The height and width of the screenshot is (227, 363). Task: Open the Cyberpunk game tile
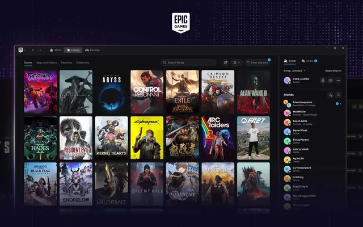click(x=147, y=138)
